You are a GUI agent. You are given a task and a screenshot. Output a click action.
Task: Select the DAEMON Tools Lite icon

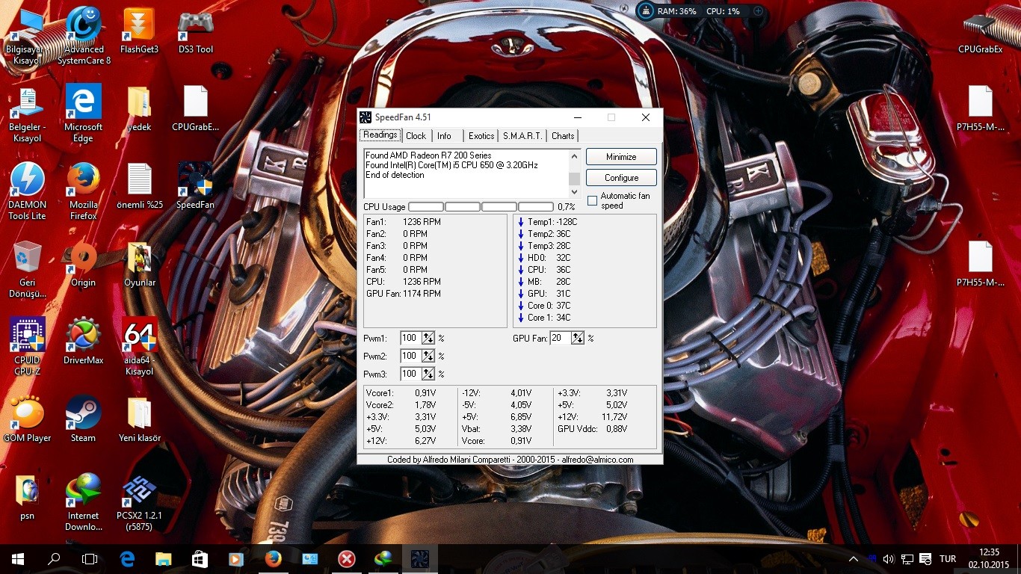tap(28, 191)
